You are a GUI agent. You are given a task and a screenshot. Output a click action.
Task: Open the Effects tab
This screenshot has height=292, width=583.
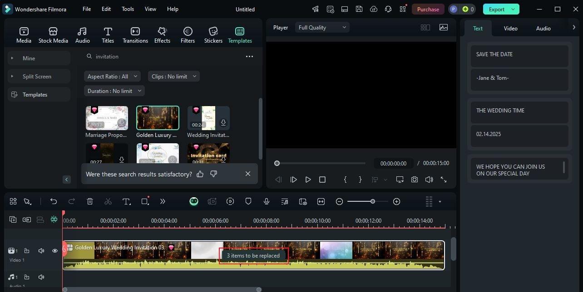point(162,35)
